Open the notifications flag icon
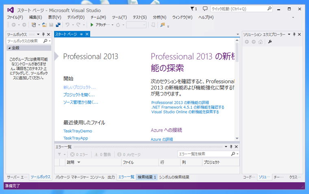The width and height of the screenshot is (309, 194). (194, 9)
